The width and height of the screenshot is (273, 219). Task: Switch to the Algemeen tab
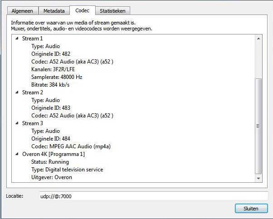point(22,11)
